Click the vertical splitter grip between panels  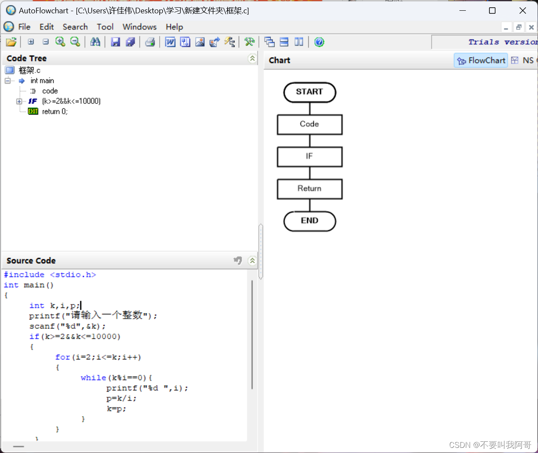click(261, 252)
